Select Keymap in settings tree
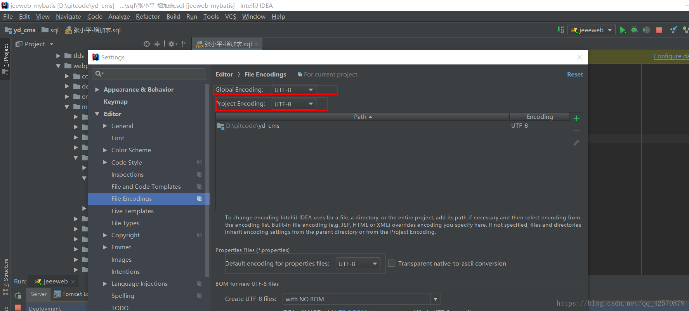Viewport: 689px width, 311px height. click(115, 102)
